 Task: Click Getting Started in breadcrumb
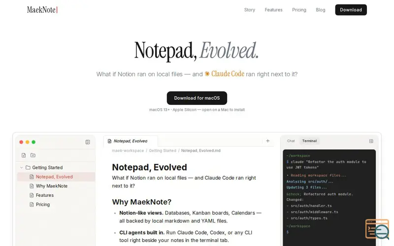pos(163,151)
